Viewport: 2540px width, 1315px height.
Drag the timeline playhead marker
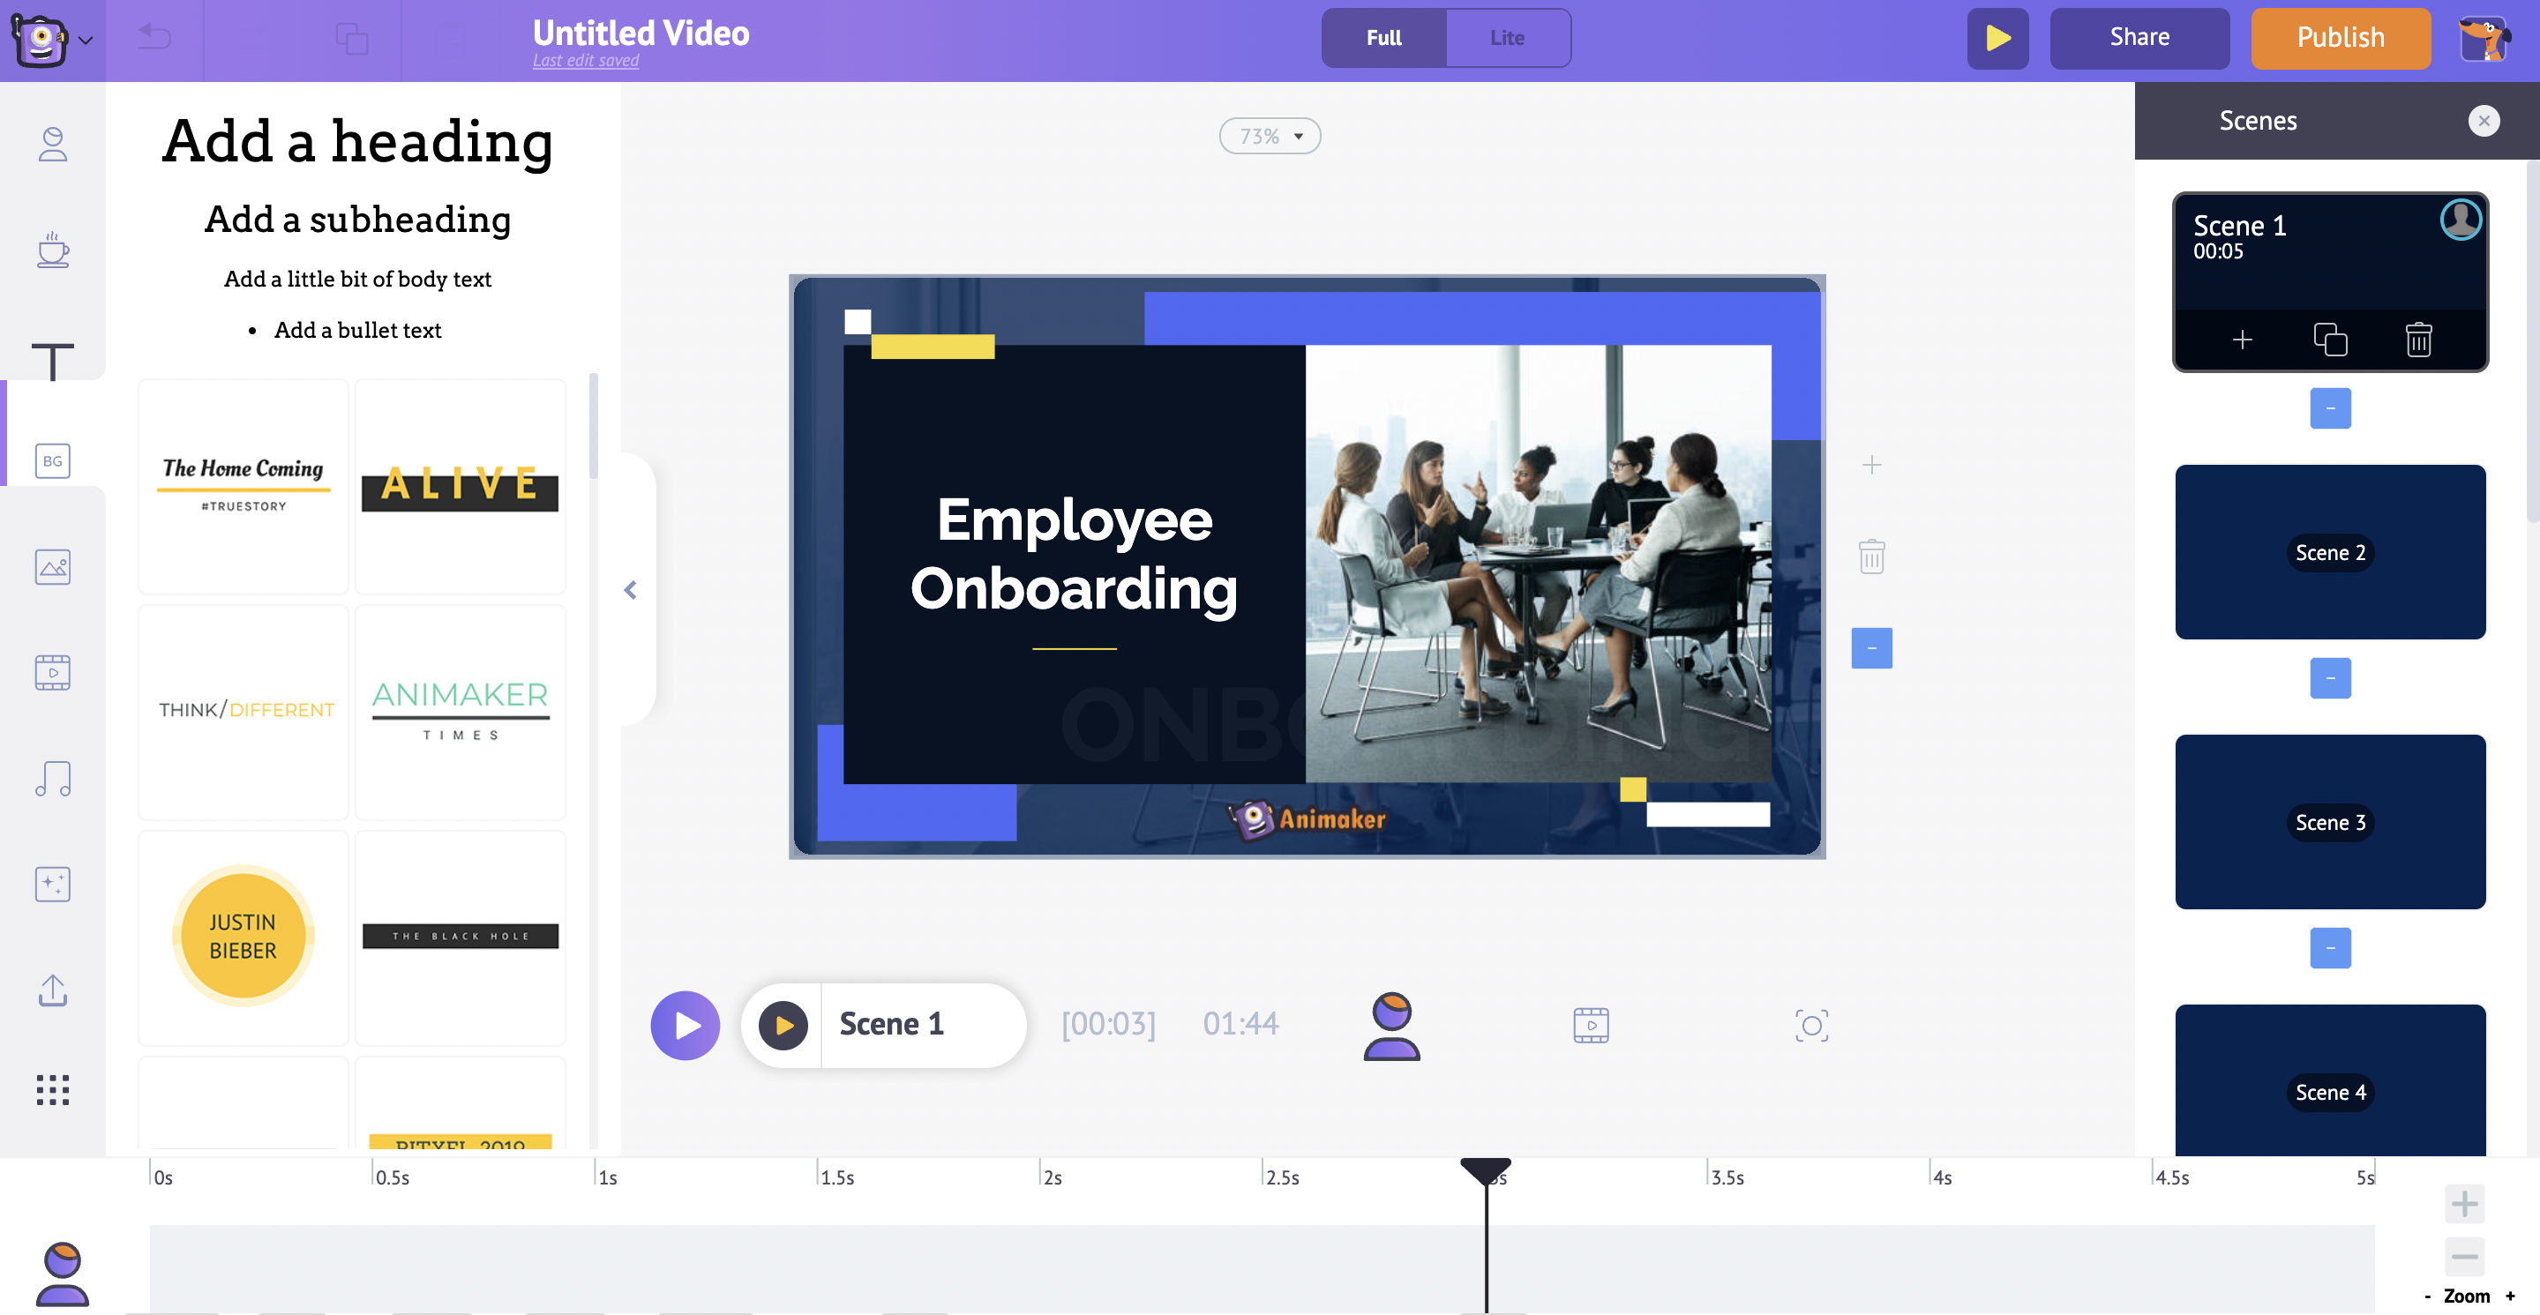click(1485, 1169)
